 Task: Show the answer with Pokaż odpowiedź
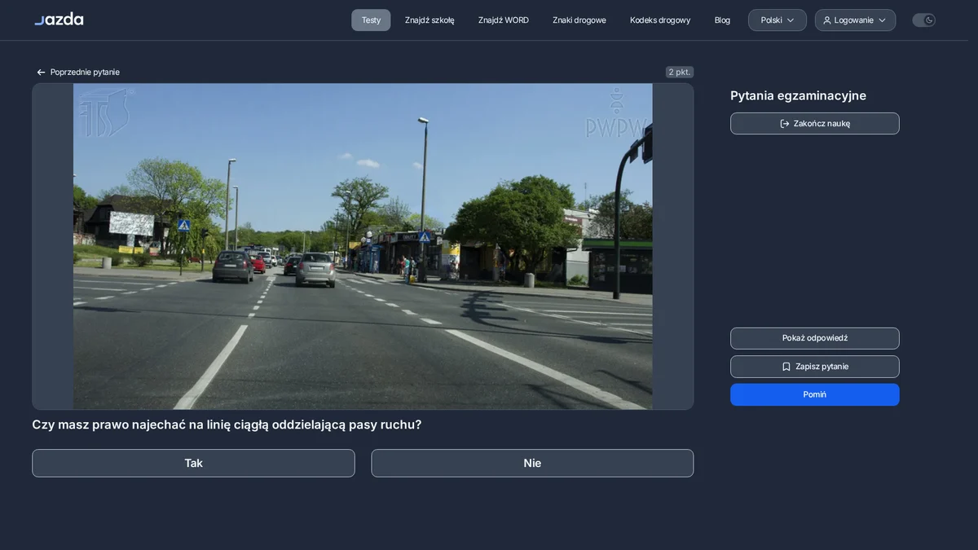(815, 338)
